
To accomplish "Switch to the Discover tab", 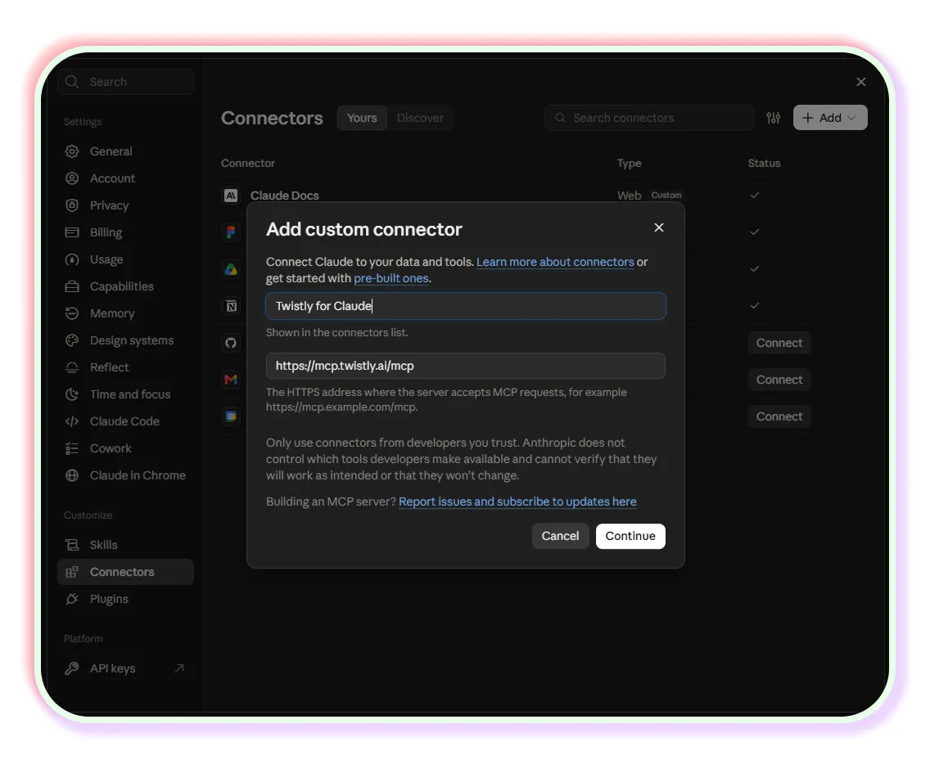I will pyautogui.click(x=420, y=118).
